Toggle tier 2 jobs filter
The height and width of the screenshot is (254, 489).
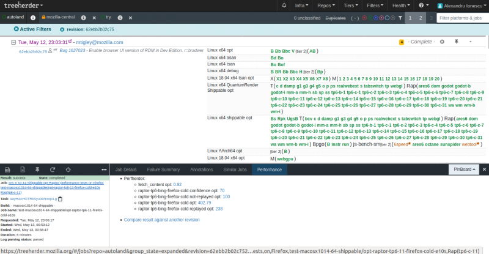point(421,18)
